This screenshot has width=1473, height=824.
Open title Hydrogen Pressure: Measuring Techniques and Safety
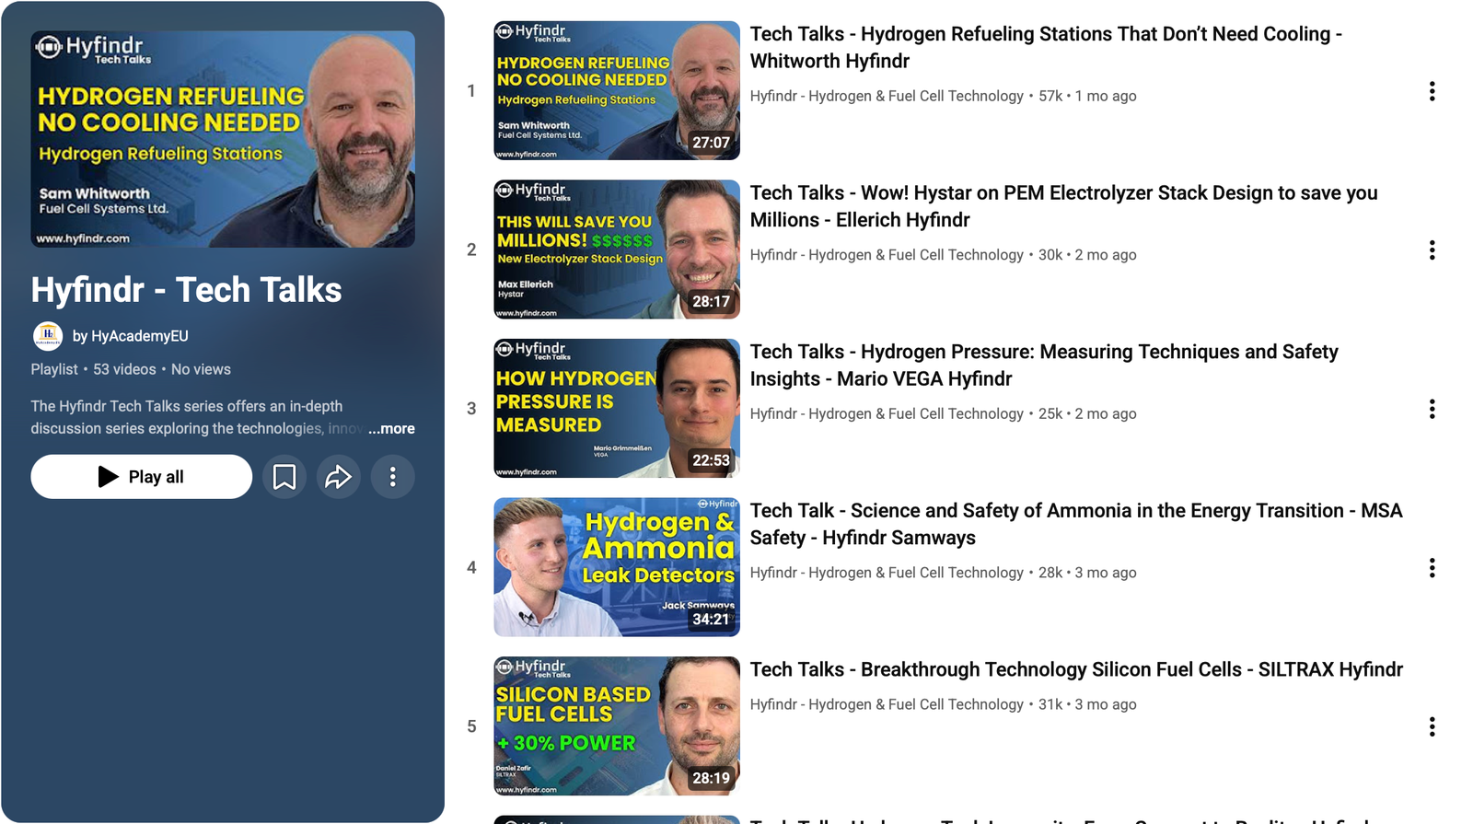[1044, 366]
